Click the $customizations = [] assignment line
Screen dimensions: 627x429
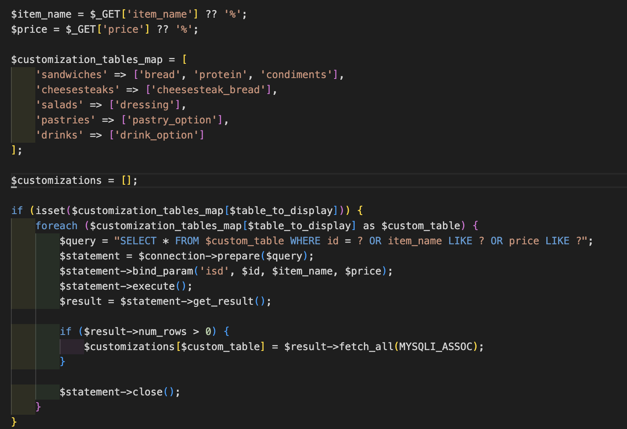click(74, 180)
